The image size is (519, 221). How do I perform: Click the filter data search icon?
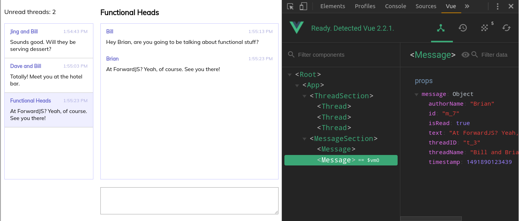tap(475, 54)
